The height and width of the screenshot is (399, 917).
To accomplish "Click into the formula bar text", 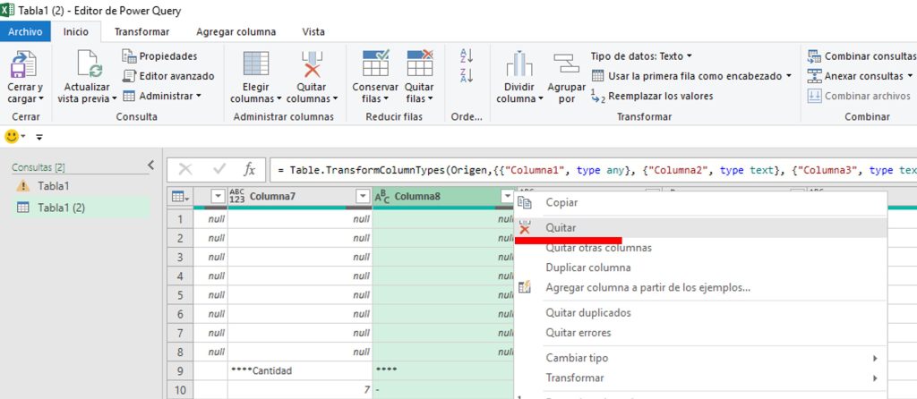I will click(593, 170).
